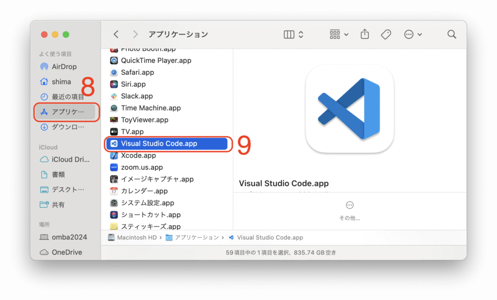This screenshot has height=300, width=497.
Task: Click the Xcode.app file name
Action: click(x=138, y=156)
